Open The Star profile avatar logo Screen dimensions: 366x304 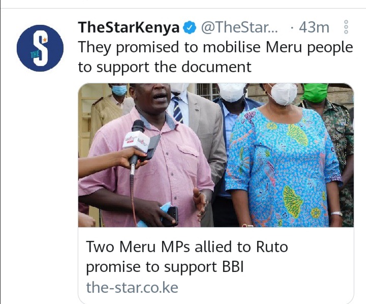point(40,48)
